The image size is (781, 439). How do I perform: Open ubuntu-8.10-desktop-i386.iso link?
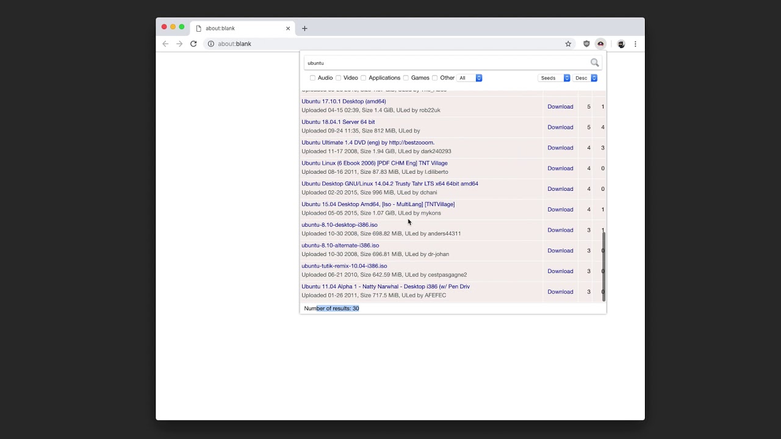(339, 225)
